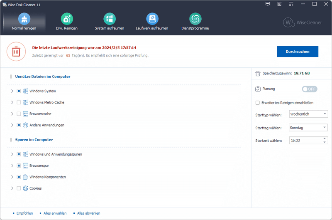Expand the Windows System tree row
The height and width of the screenshot is (220, 332).
[12, 91]
